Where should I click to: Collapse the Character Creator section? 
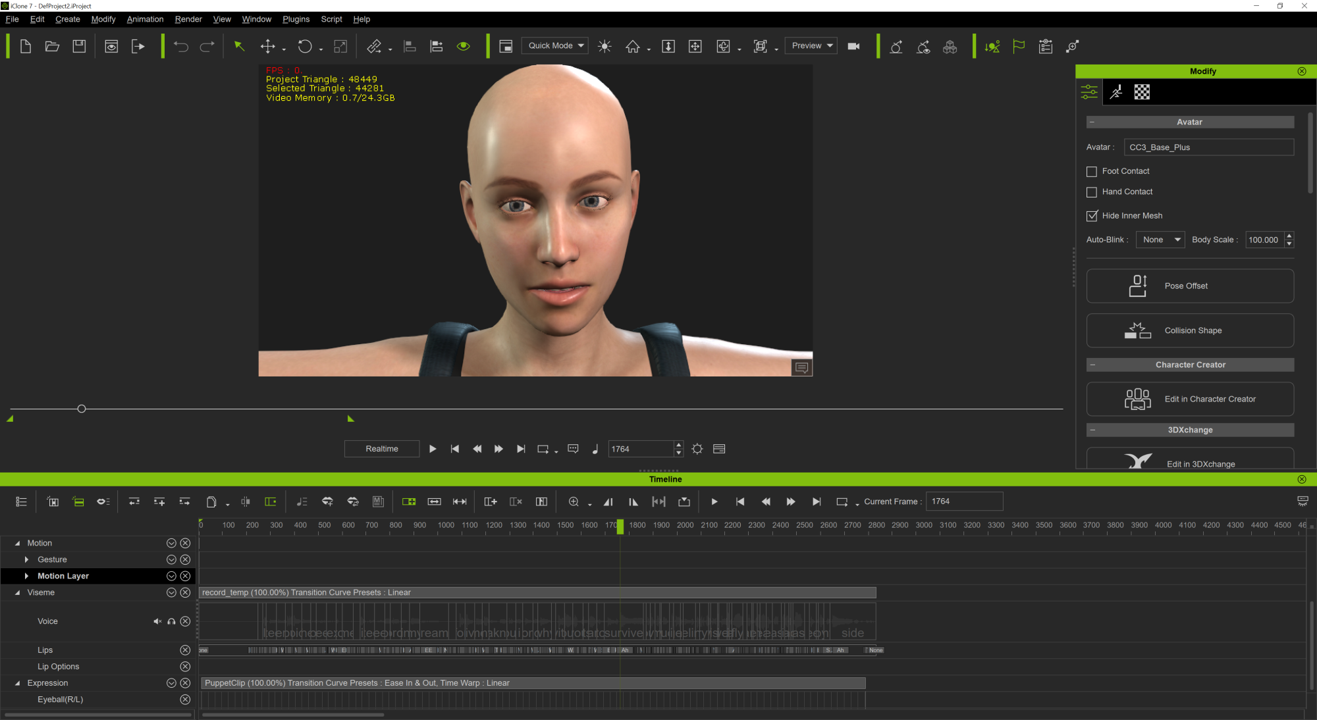(x=1092, y=365)
